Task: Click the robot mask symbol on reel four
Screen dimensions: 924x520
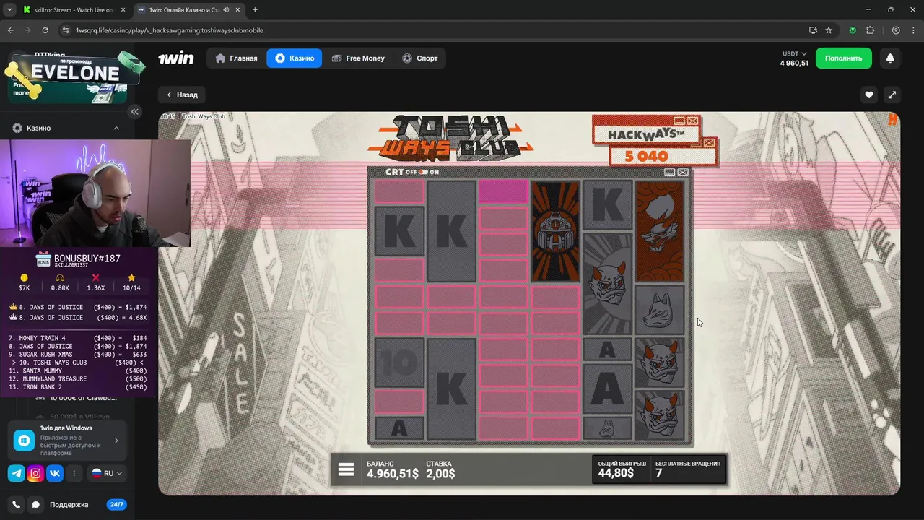Action: click(x=556, y=231)
